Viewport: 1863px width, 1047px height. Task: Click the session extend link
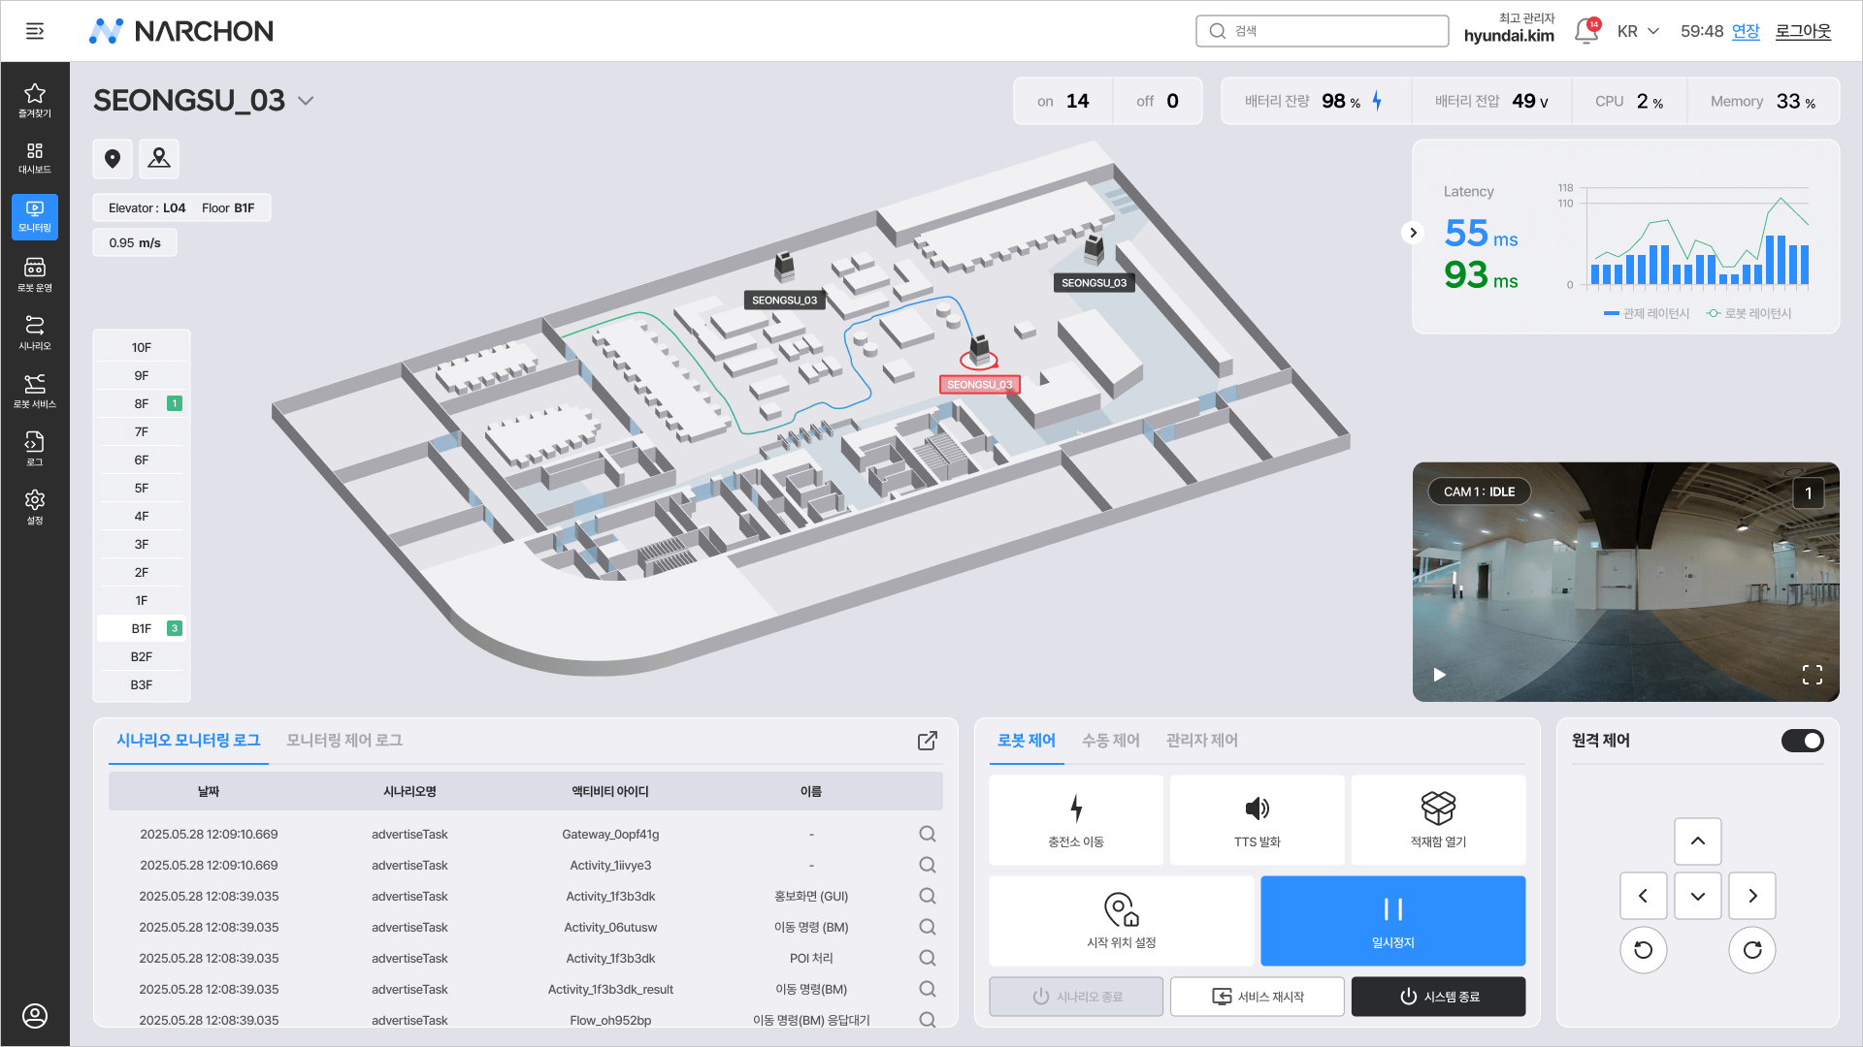(1746, 31)
